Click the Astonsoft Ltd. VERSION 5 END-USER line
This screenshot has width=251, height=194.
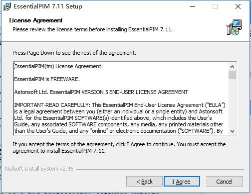[101, 92]
